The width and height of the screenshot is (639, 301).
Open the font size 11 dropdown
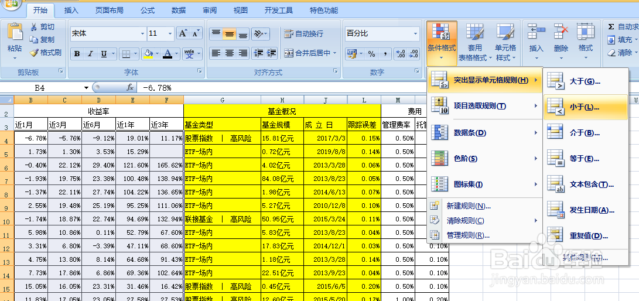170,34
